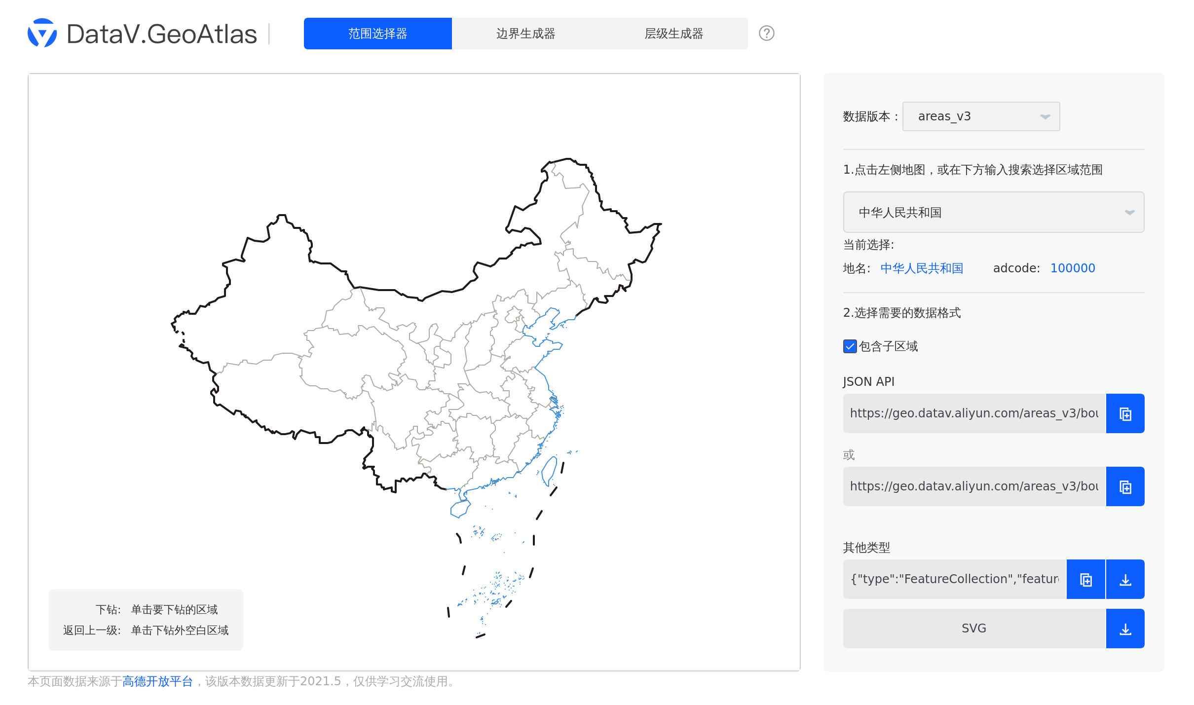The image size is (1194, 705).
Task: Switch to the 边界生成器 tab
Action: pos(525,34)
